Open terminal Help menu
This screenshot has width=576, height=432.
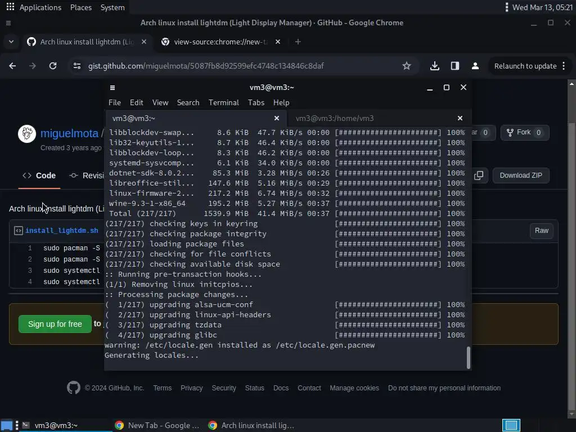(x=281, y=103)
